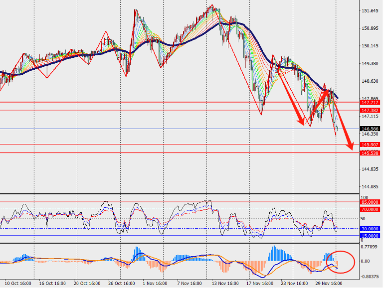Click the oscillator 100 scale label

(365, 198)
